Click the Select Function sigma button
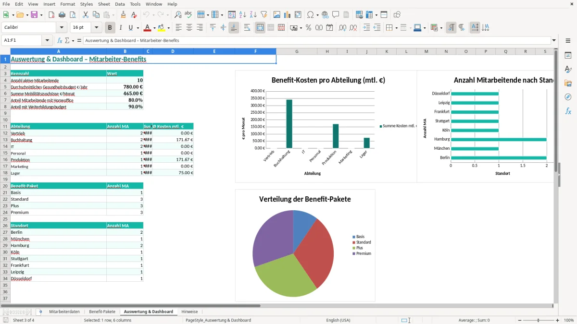Viewport: 577px width, 324px height. [67, 41]
